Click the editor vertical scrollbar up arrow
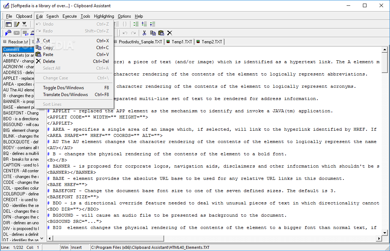 point(385,49)
